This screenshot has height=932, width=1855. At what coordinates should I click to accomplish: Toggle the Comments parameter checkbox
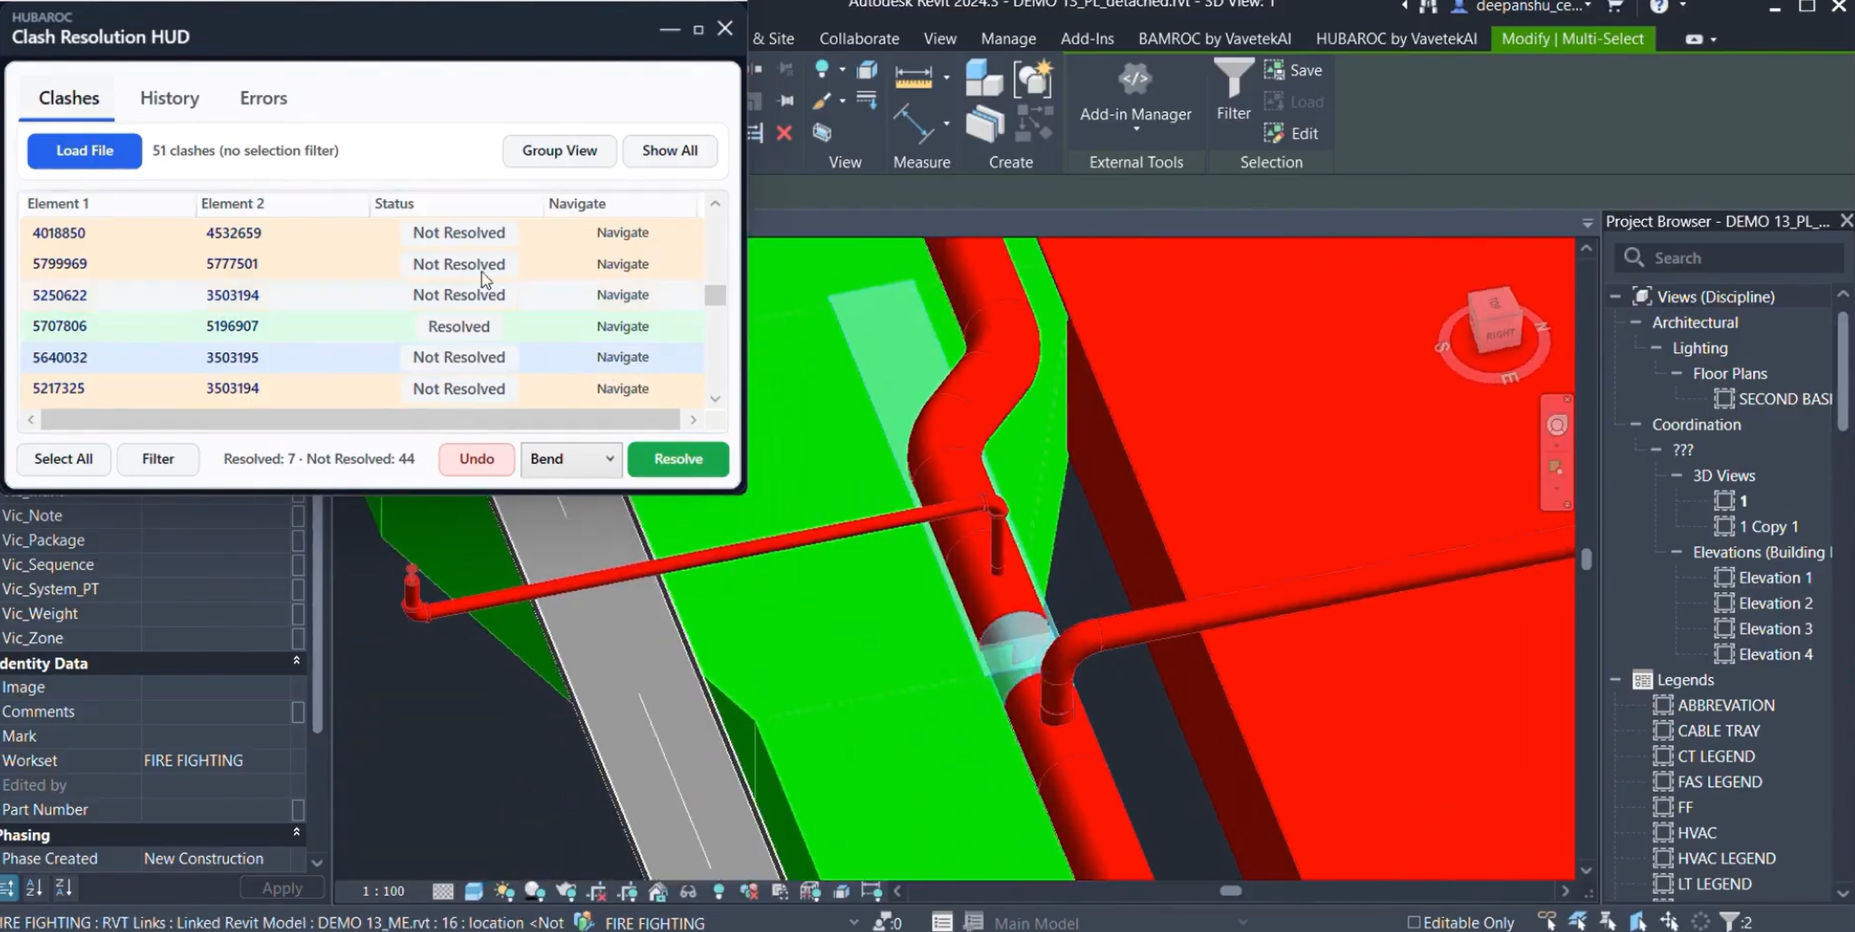tap(297, 712)
